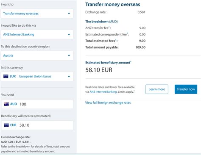
Task: Click footnote 3 beside Total estimated fees
Action: pos(116,39)
